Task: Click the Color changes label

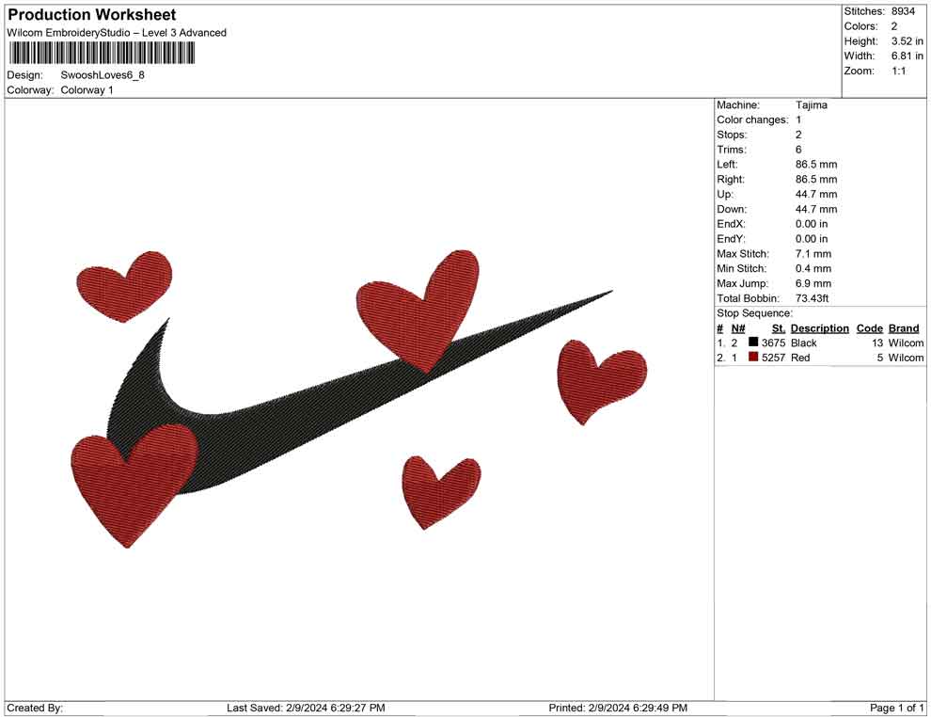Action: (x=752, y=119)
